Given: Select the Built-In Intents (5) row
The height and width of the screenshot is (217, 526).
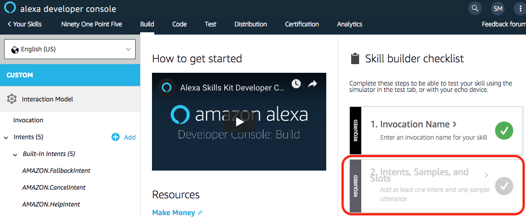Looking at the screenshot, I should point(49,154).
